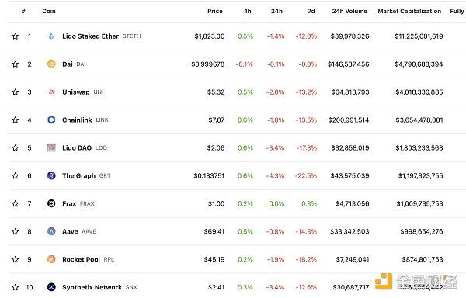The image size is (466, 298).
Task: Sort the table by Price column
Action: (215, 12)
